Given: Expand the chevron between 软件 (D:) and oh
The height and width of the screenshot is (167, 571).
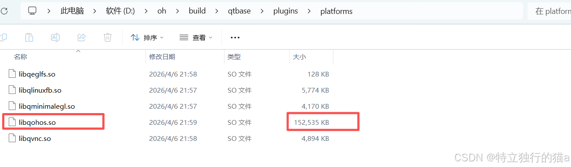Looking at the screenshot, I should [146, 11].
